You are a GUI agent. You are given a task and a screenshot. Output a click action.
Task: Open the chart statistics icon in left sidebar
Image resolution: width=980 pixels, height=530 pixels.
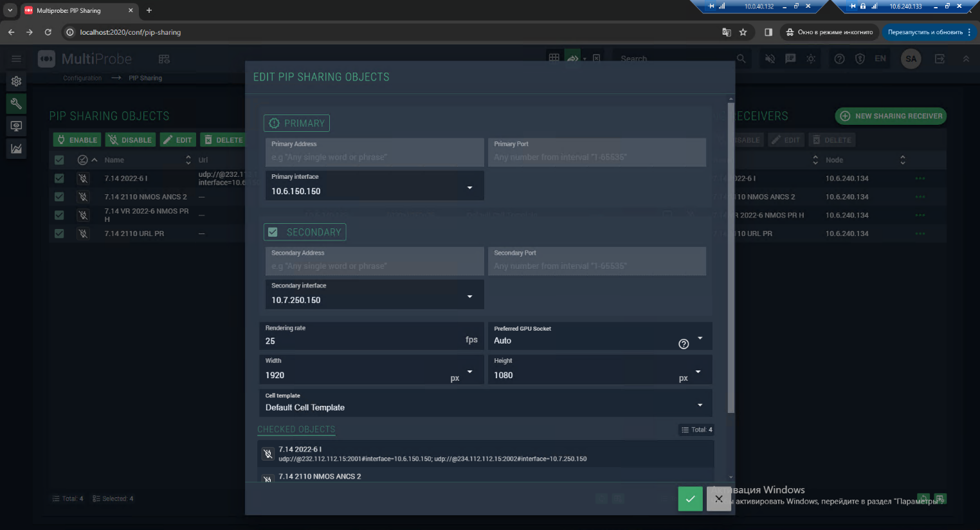[x=16, y=149]
